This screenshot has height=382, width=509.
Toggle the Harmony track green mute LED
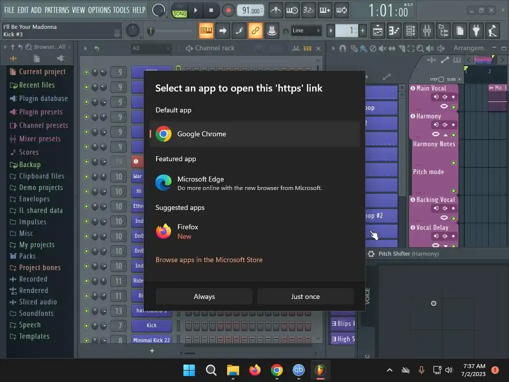[453, 135]
